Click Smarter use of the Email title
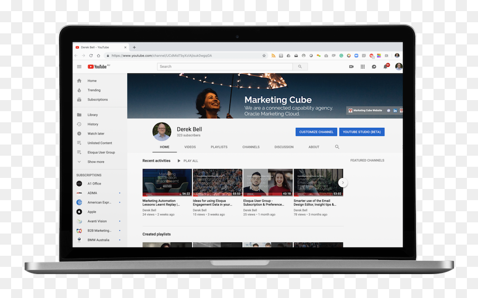Screen dimensions: 478x298 315,202
